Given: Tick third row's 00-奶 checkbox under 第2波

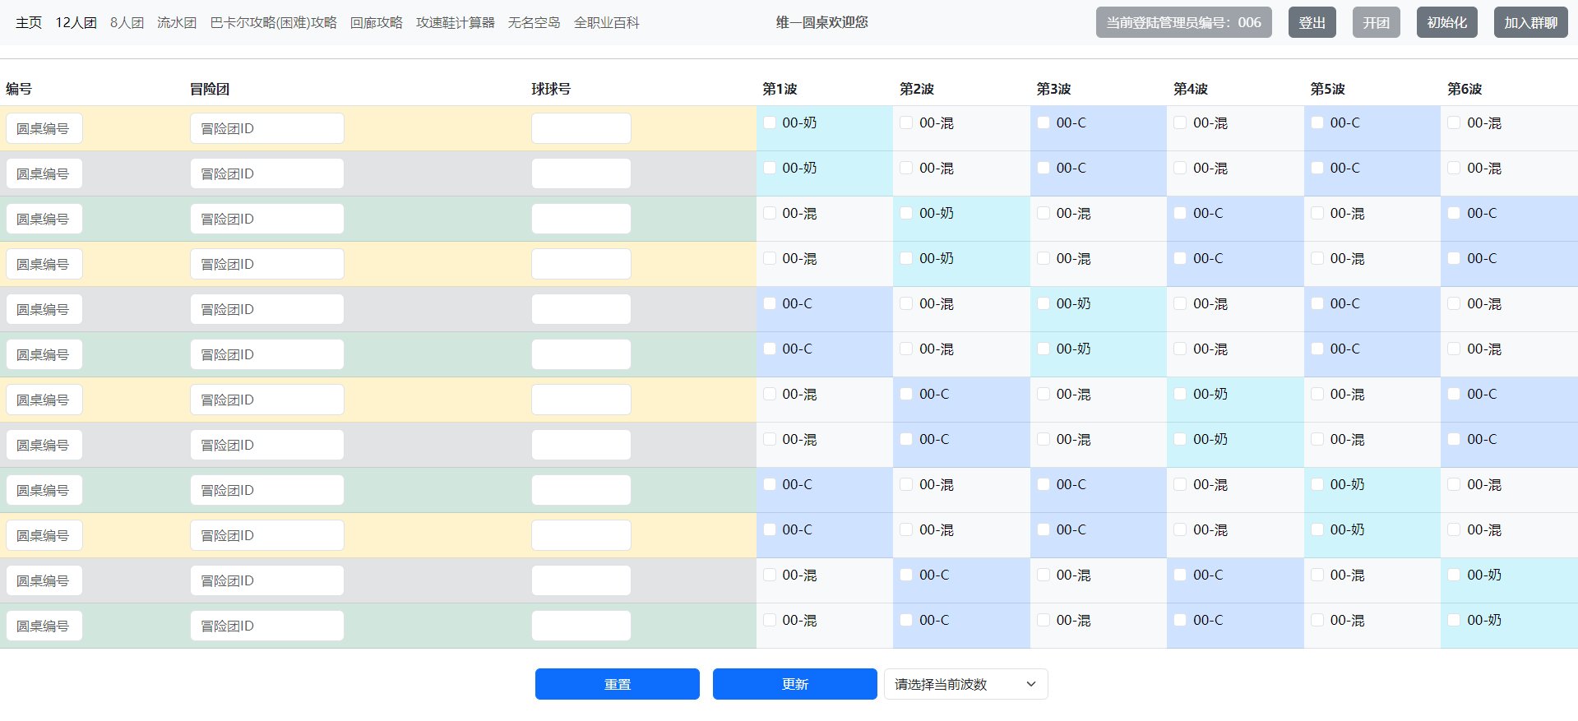Looking at the screenshot, I should point(906,213).
